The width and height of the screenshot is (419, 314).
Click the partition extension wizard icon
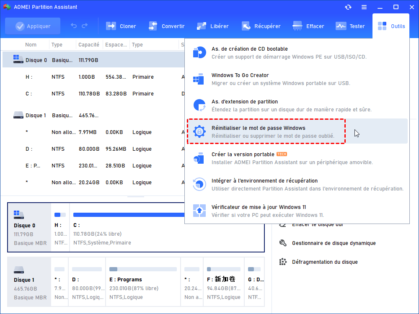pos(199,106)
